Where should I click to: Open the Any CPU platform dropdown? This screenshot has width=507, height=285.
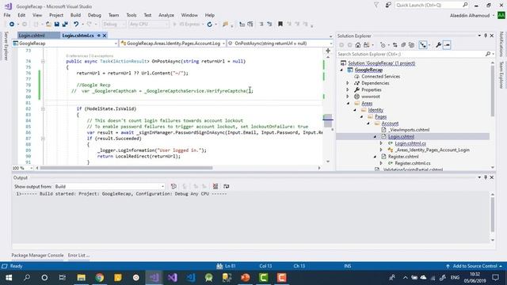tap(149, 25)
